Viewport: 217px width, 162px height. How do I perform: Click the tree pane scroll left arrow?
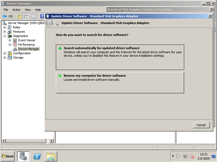pos(4,141)
